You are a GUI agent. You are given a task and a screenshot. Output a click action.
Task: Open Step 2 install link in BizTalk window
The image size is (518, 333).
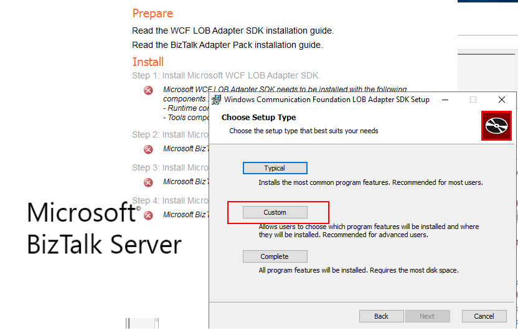170,135
